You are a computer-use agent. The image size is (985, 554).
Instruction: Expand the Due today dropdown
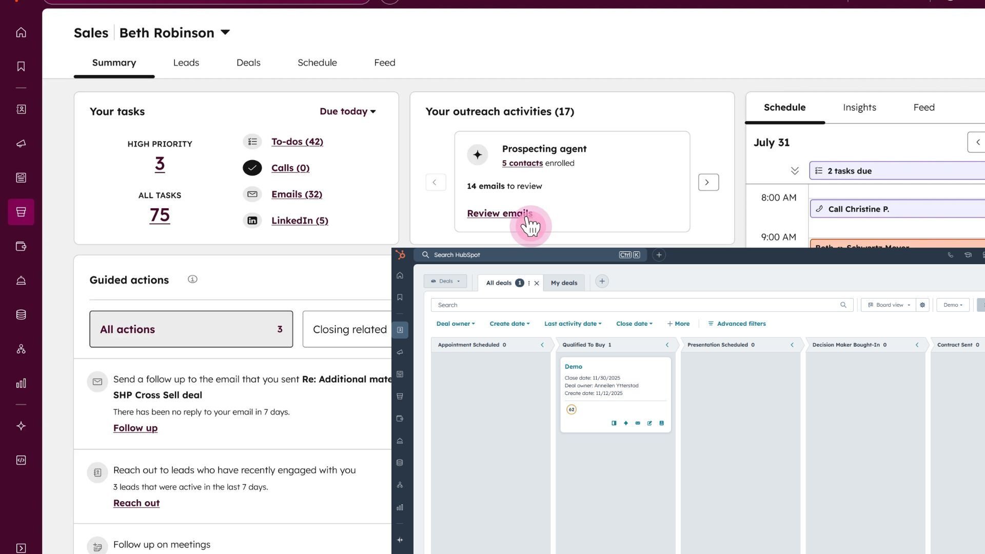point(347,111)
